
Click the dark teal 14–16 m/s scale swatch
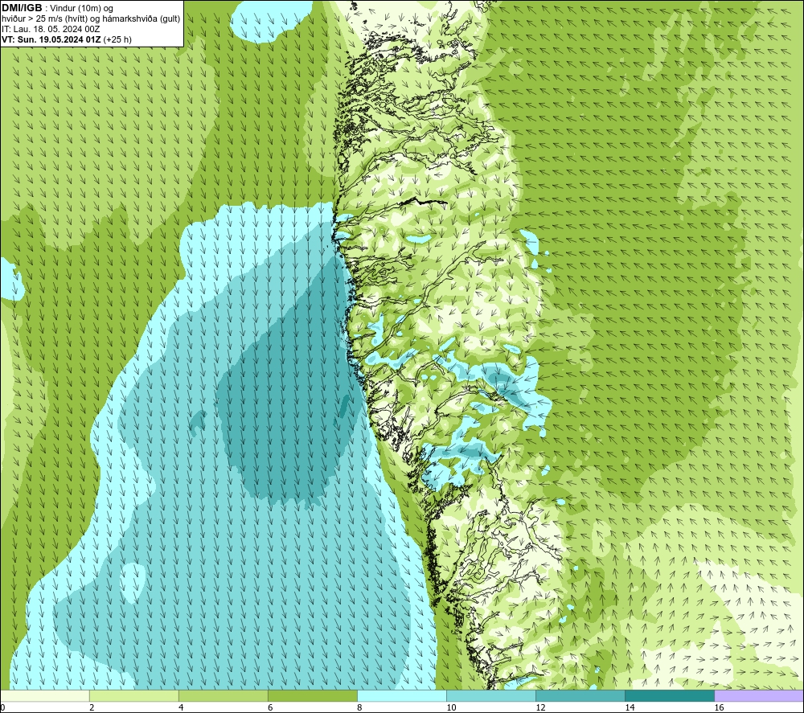point(669,695)
